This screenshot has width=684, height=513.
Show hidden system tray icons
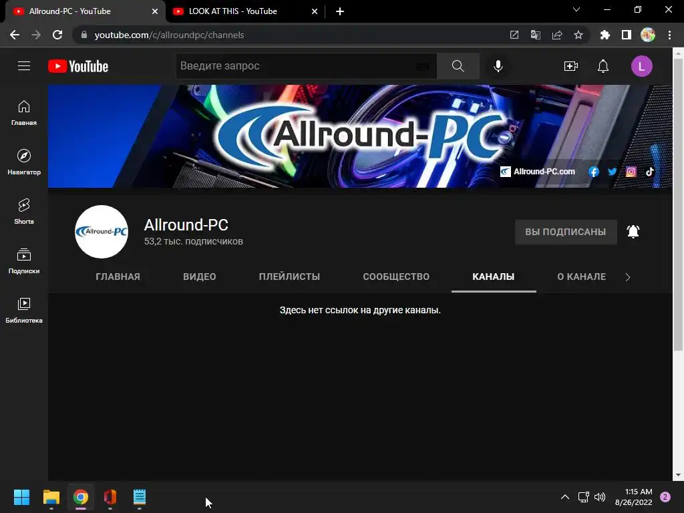565,497
